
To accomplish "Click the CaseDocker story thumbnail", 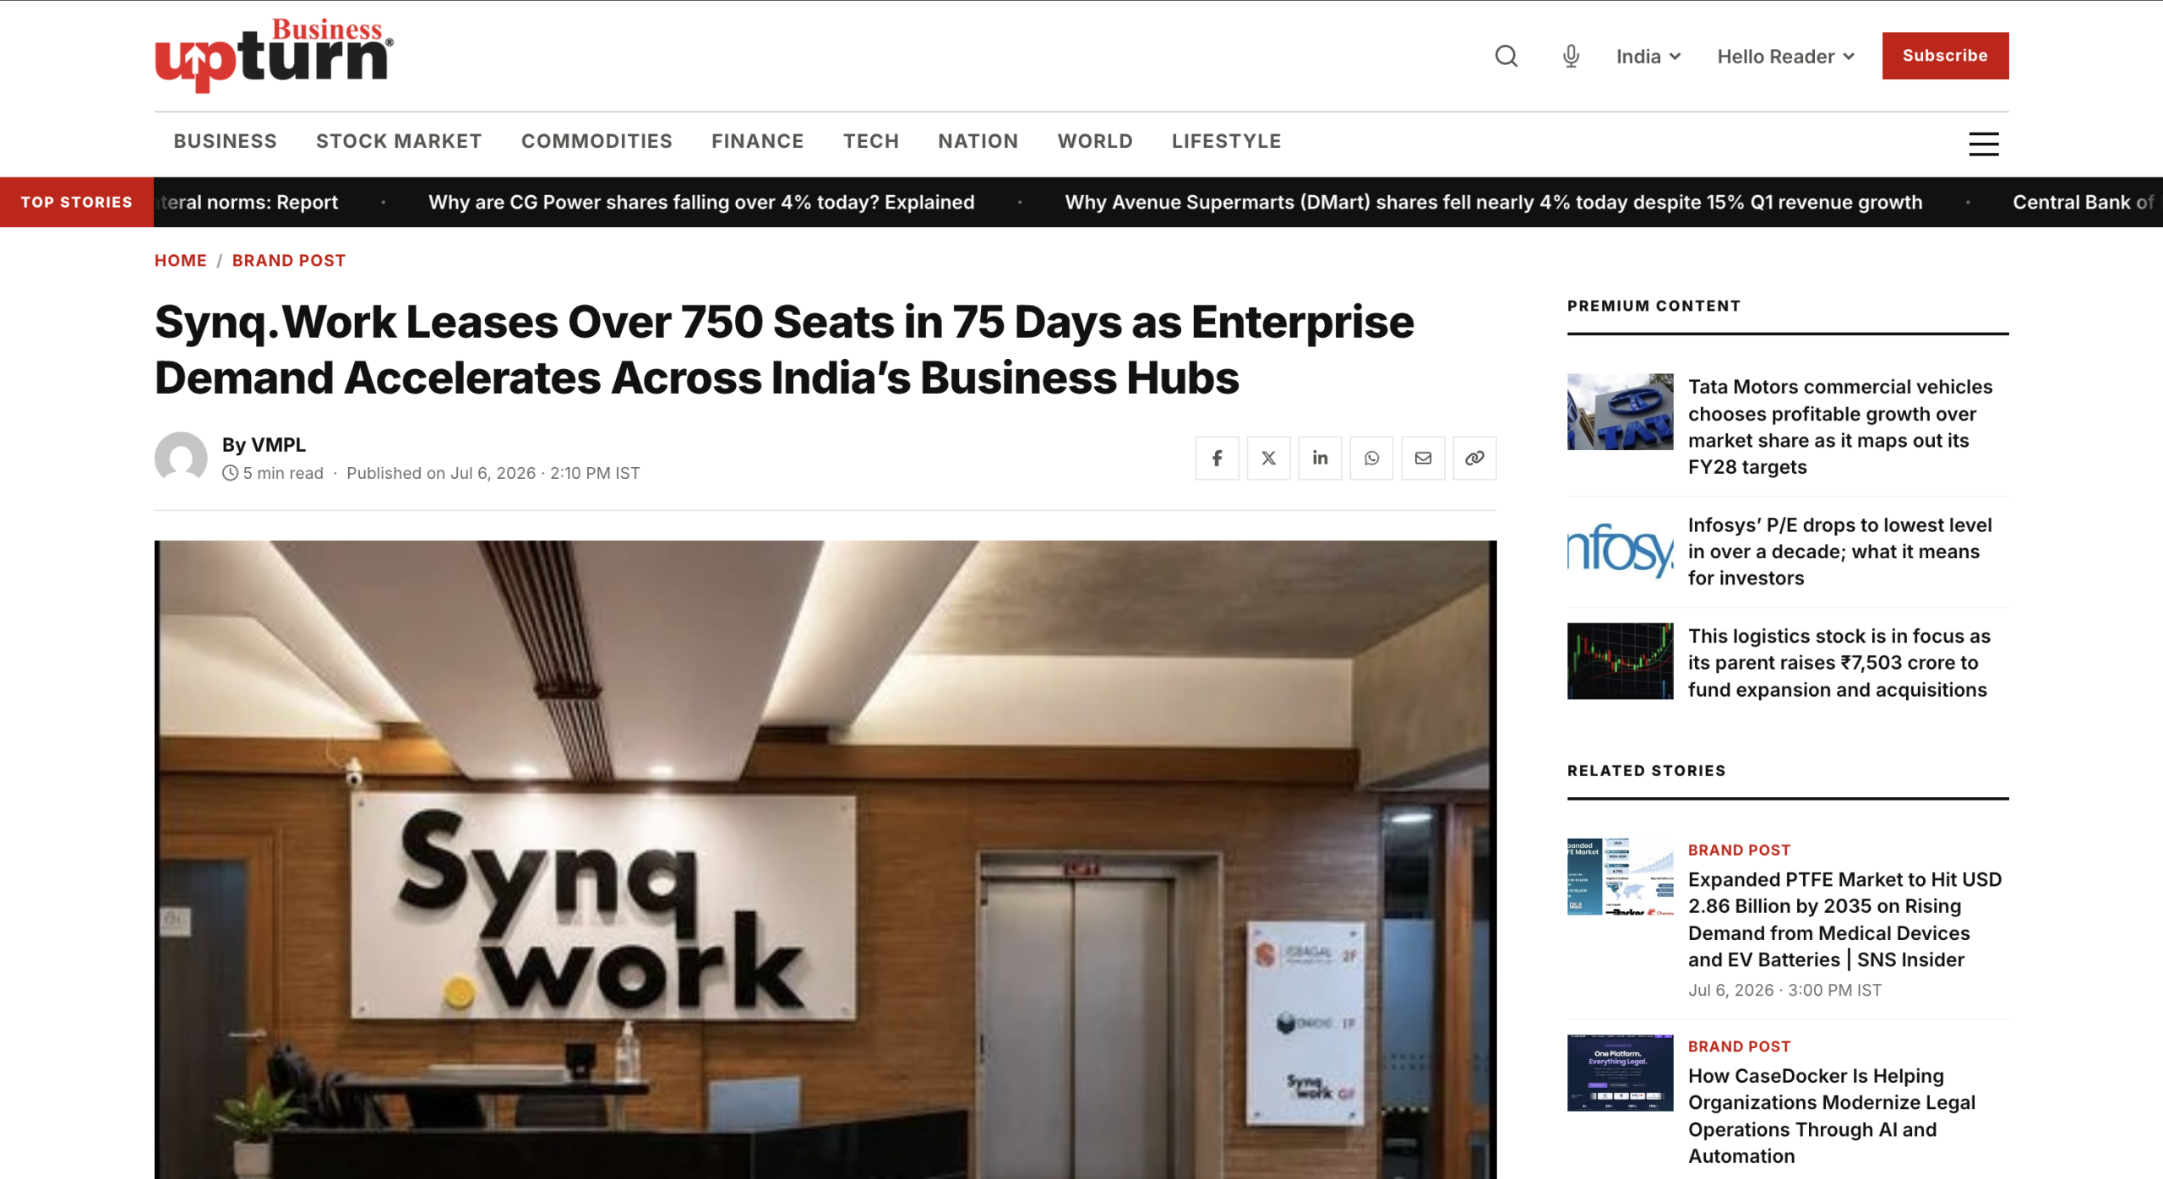I will click(1620, 1073).
